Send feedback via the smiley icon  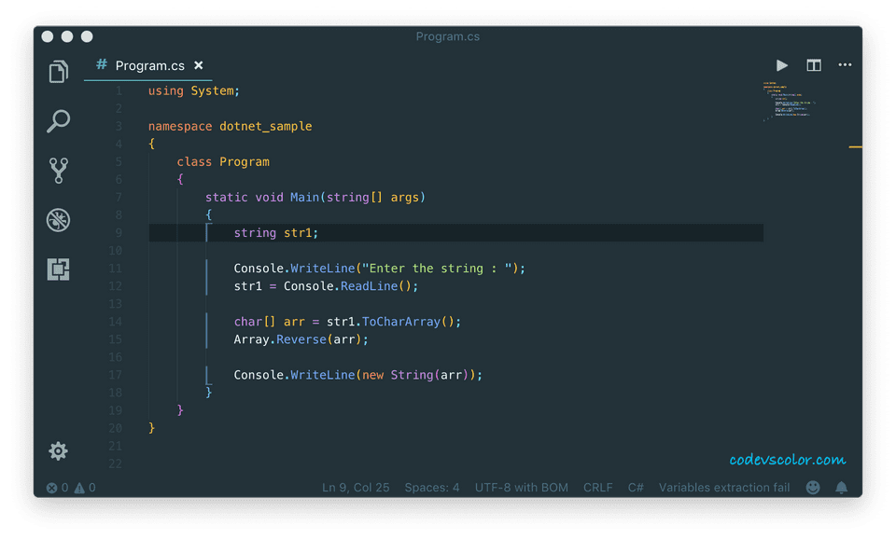(812, 487)
